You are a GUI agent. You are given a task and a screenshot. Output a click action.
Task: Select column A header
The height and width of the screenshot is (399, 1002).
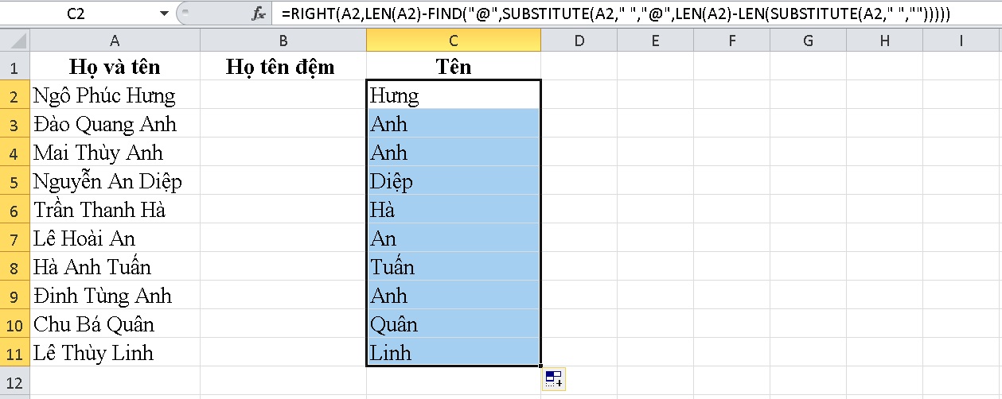(x=115, y=41)
